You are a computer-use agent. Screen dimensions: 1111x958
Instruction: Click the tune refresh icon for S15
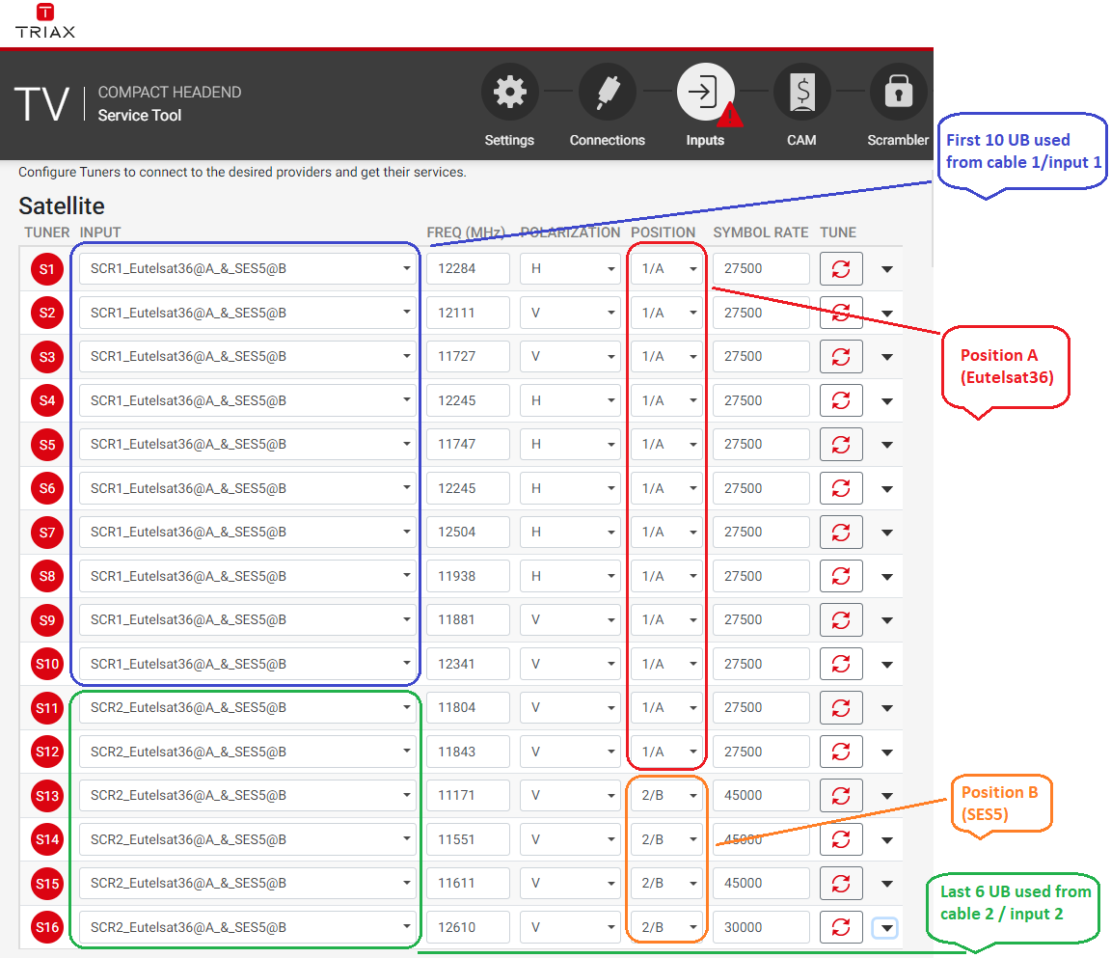coord(841,884)
